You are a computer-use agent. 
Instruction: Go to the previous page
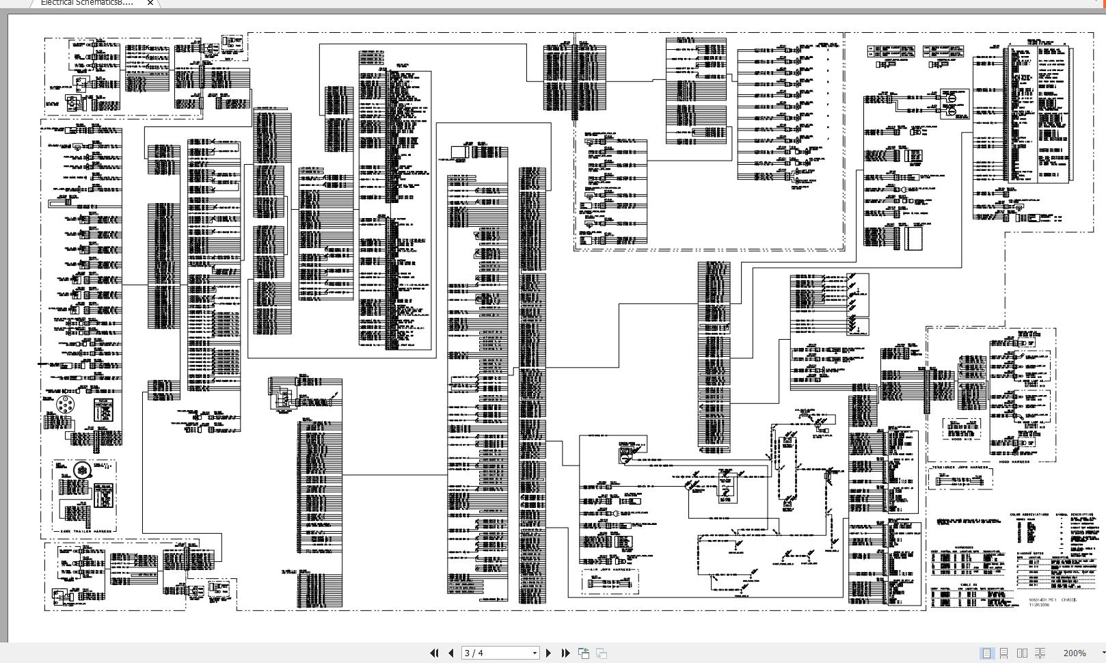(451, 653)
